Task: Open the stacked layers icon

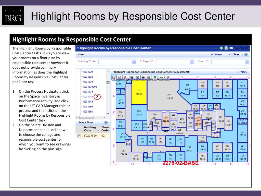Action: (155, 78)
